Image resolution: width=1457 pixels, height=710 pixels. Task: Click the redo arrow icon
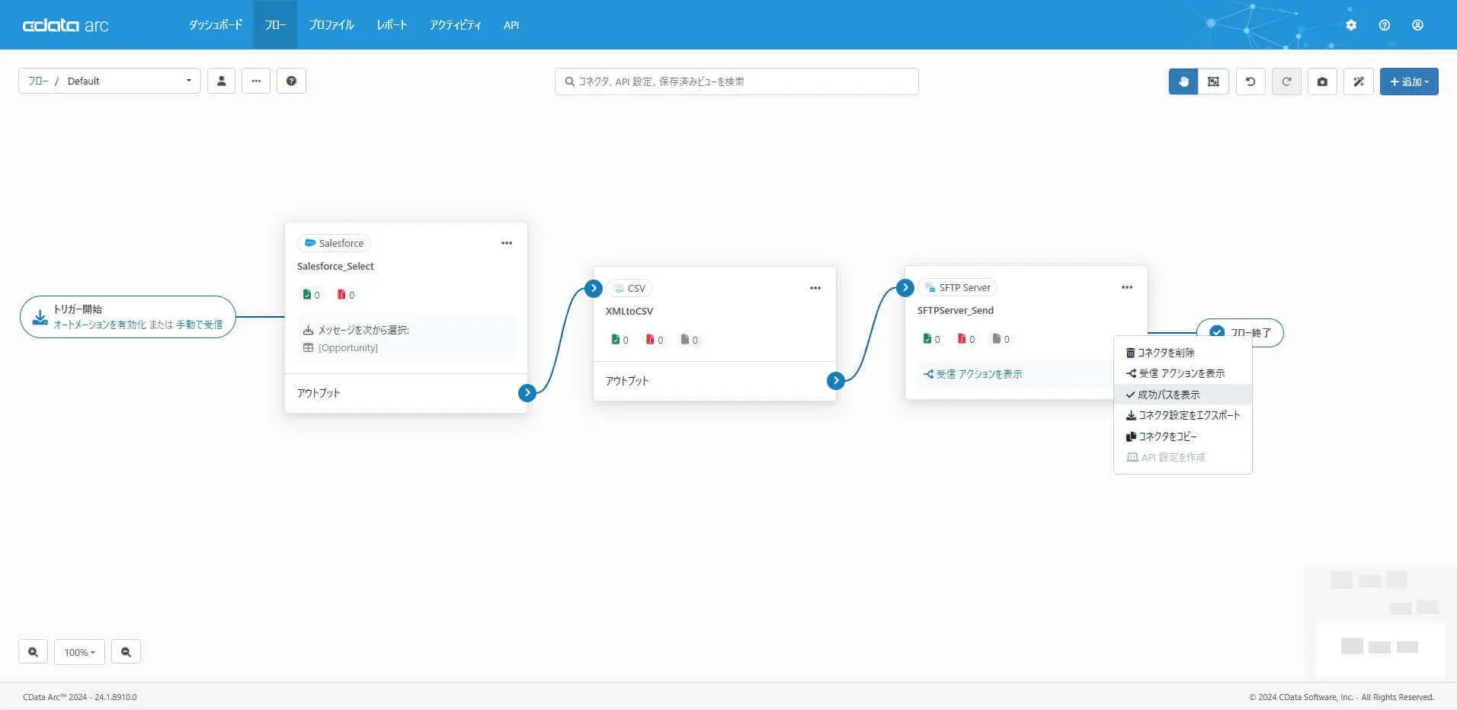(1286, 82)
